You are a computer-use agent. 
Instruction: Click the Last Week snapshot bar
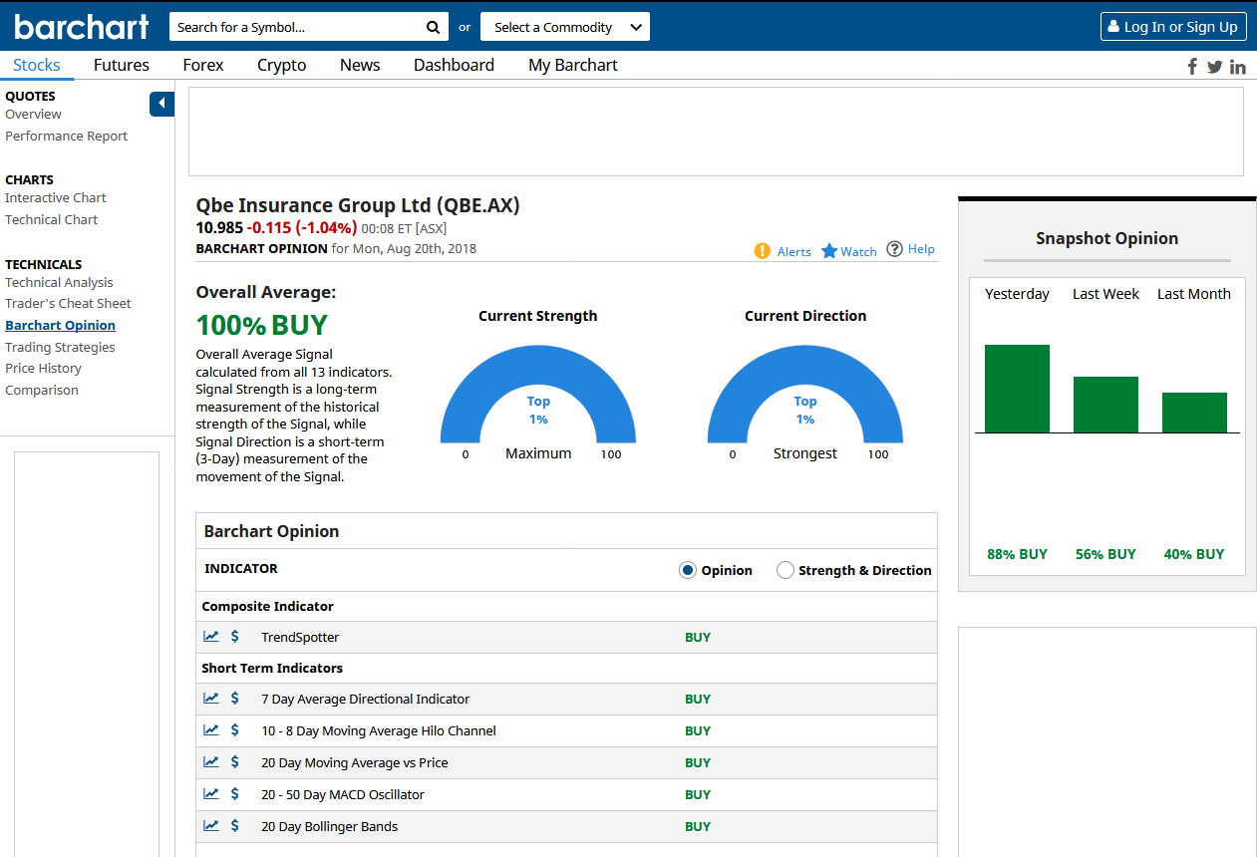pos(1105,405)
